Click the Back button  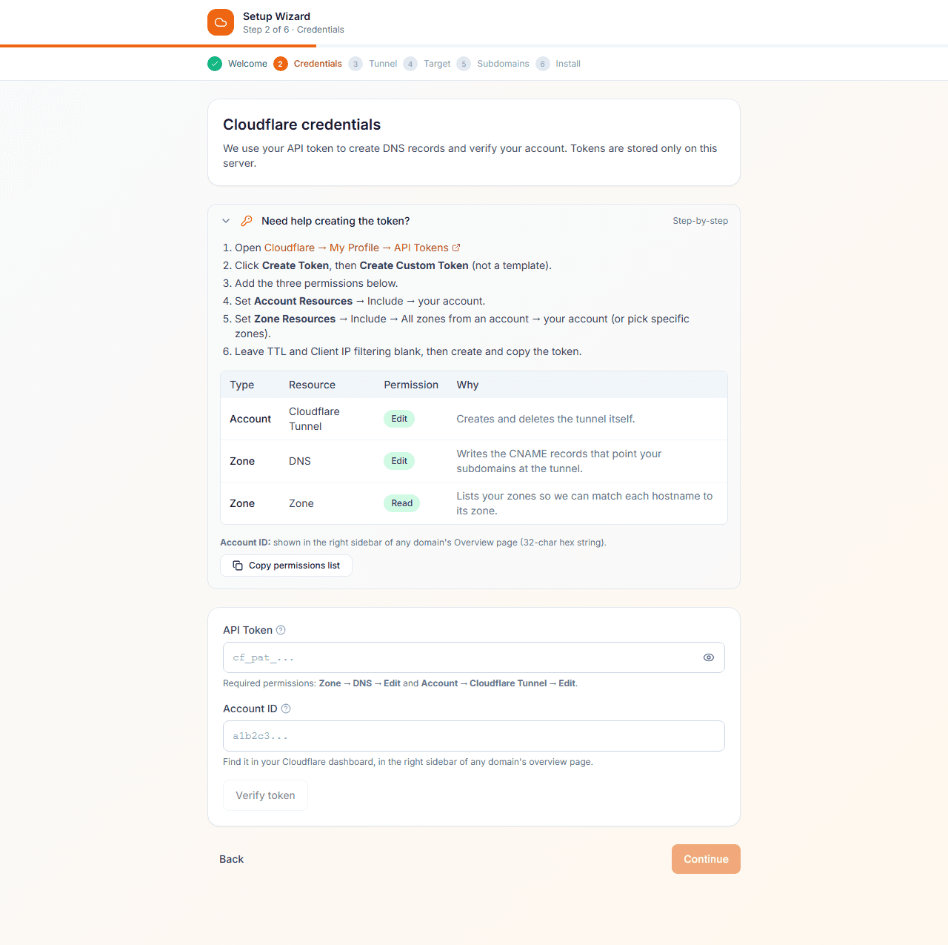point(231,859)
